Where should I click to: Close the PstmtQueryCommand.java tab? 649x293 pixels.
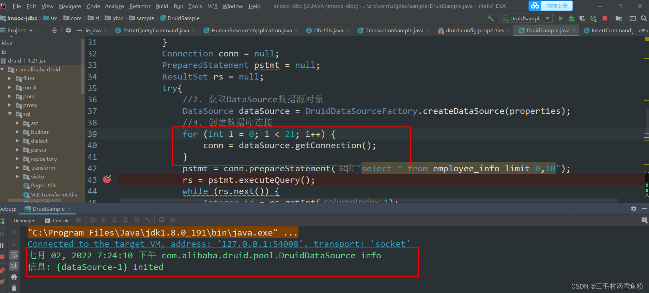tap(194, 30)
